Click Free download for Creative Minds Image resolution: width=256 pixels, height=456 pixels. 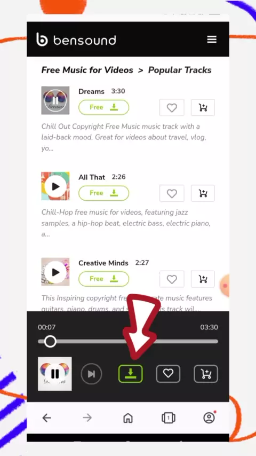104,279
